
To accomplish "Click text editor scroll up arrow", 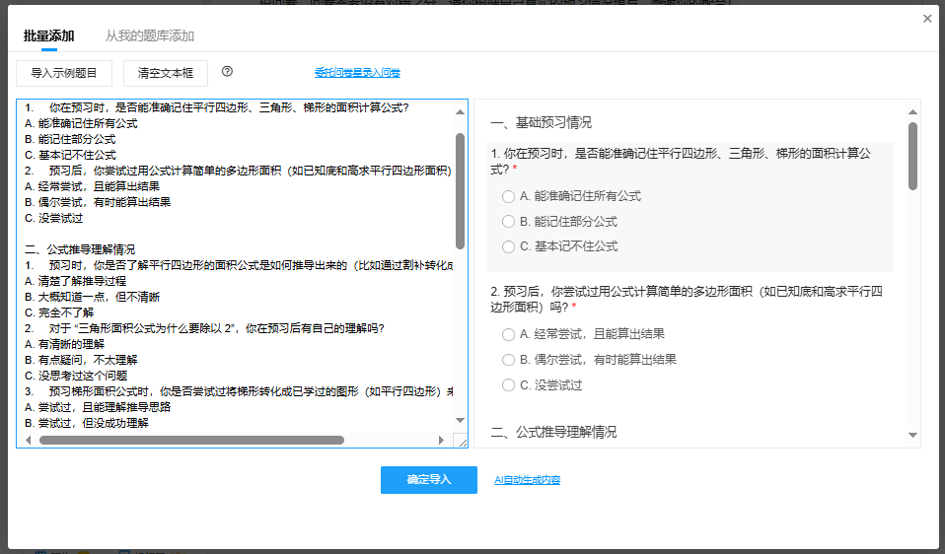I will tap(461, 112).
